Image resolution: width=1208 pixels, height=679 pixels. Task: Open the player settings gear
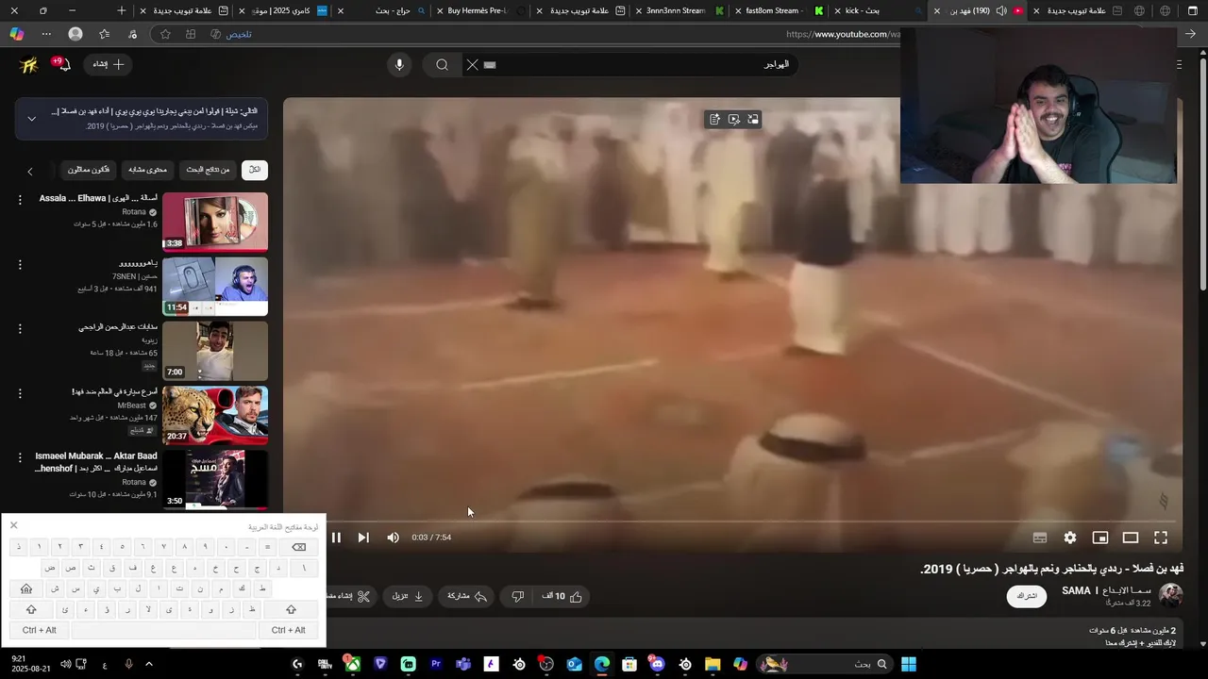pos(1070,538)
